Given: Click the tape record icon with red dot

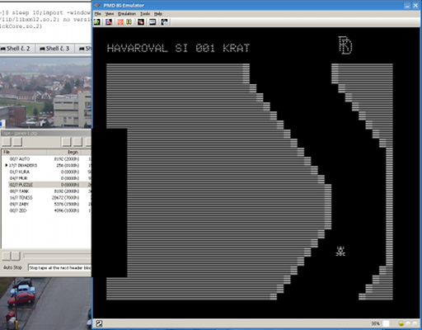Looking at the screenshot, I should pos(141,22).
